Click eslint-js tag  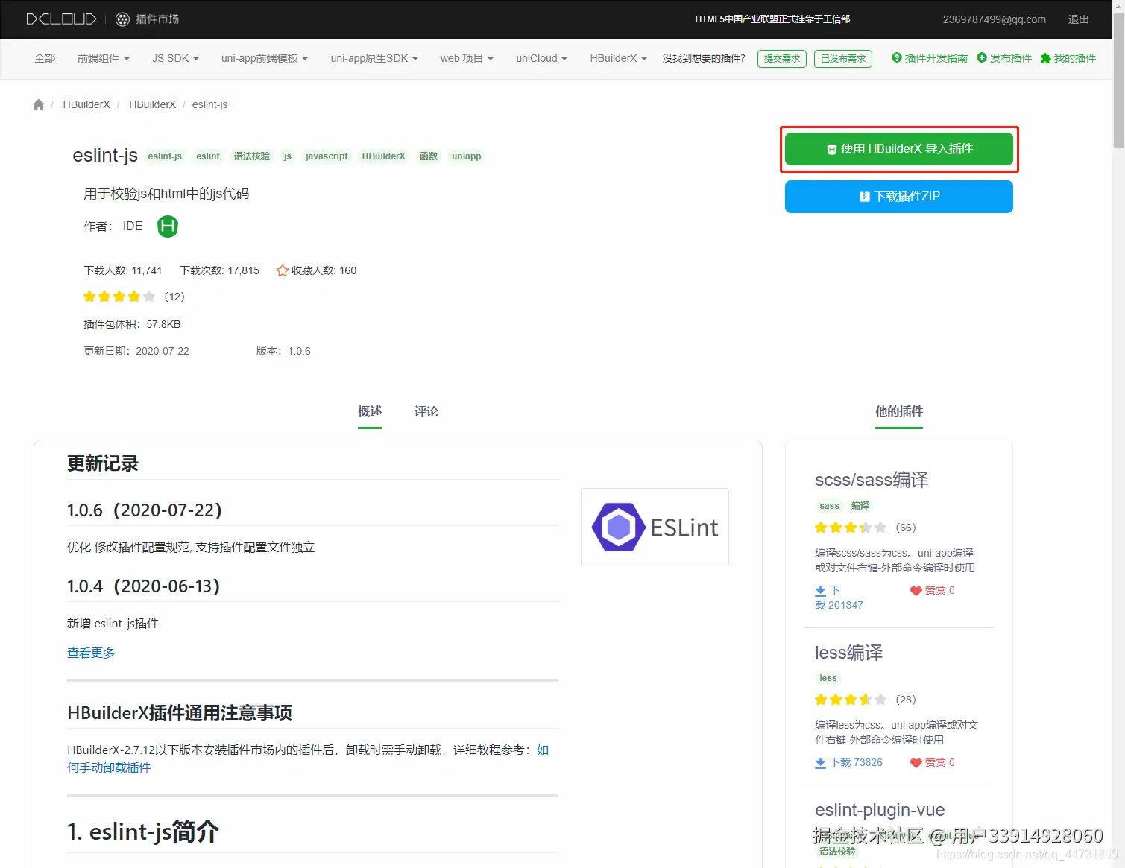point(165,156)
